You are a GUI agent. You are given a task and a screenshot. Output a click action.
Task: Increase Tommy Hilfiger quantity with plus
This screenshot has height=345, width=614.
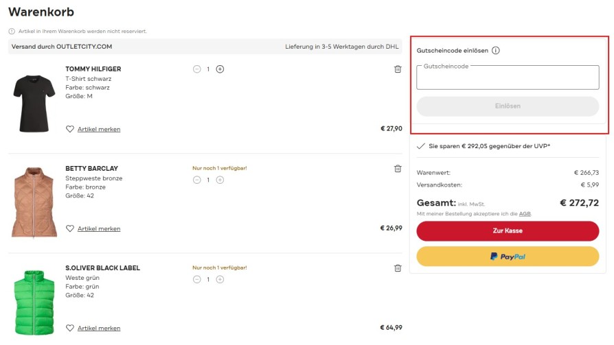(220, 69)
